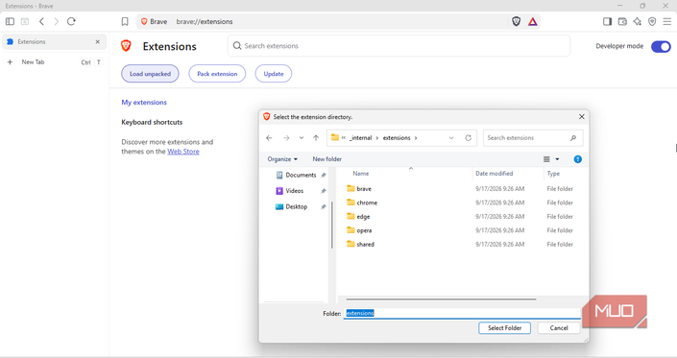Open the Brave Wallet icon

pos(622,21)
